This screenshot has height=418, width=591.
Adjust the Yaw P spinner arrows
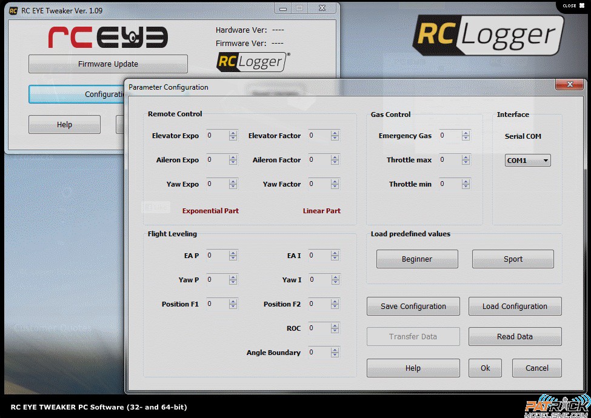tap(233, 279)
